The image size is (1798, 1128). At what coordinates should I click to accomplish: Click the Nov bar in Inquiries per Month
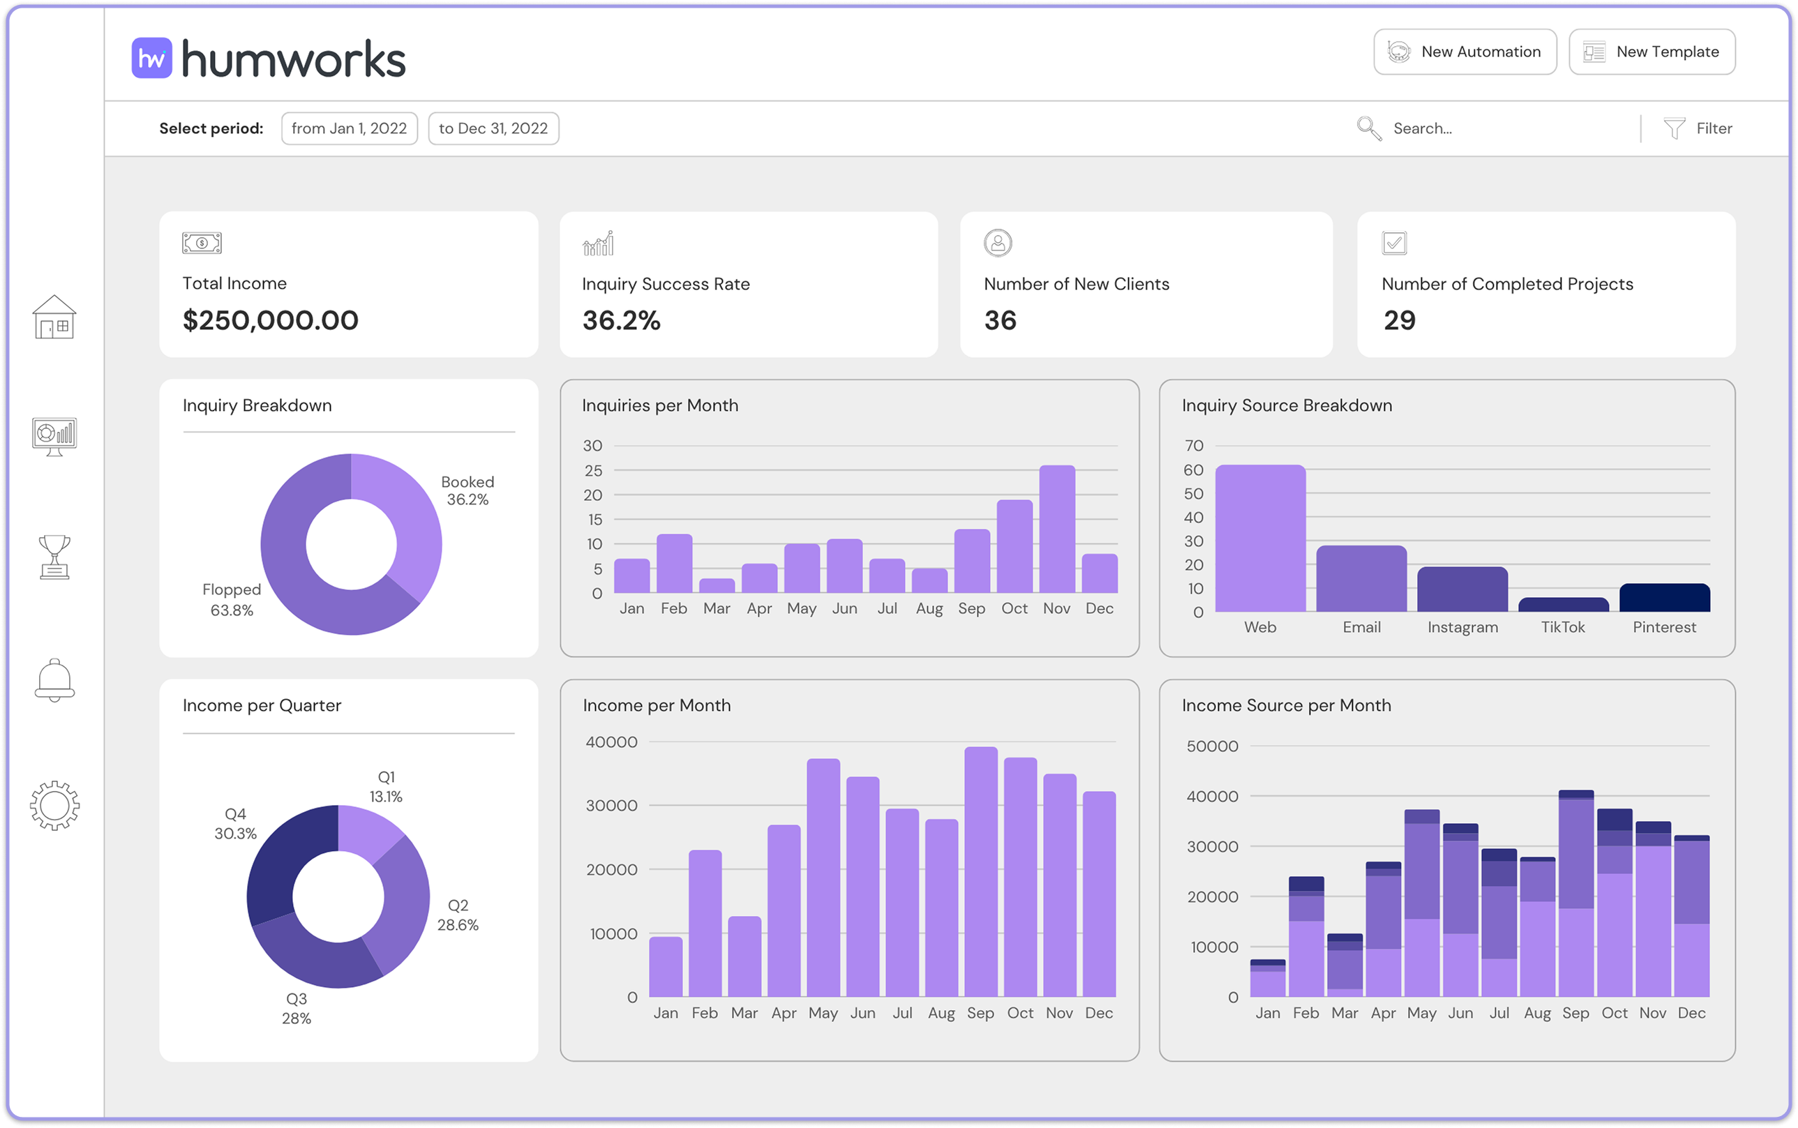tap(1056, 529)
